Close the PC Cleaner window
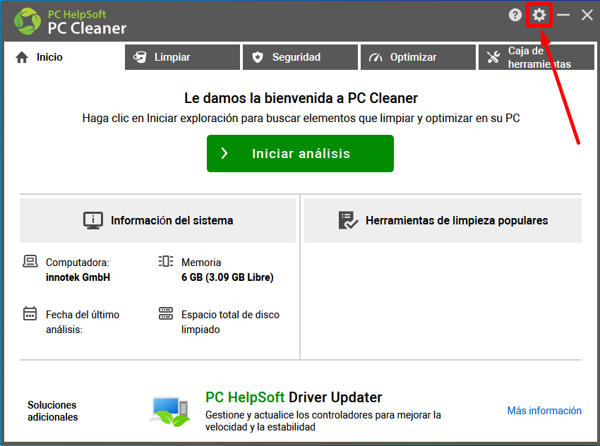Viewport: 600px width, 446px height. point(587,15)
